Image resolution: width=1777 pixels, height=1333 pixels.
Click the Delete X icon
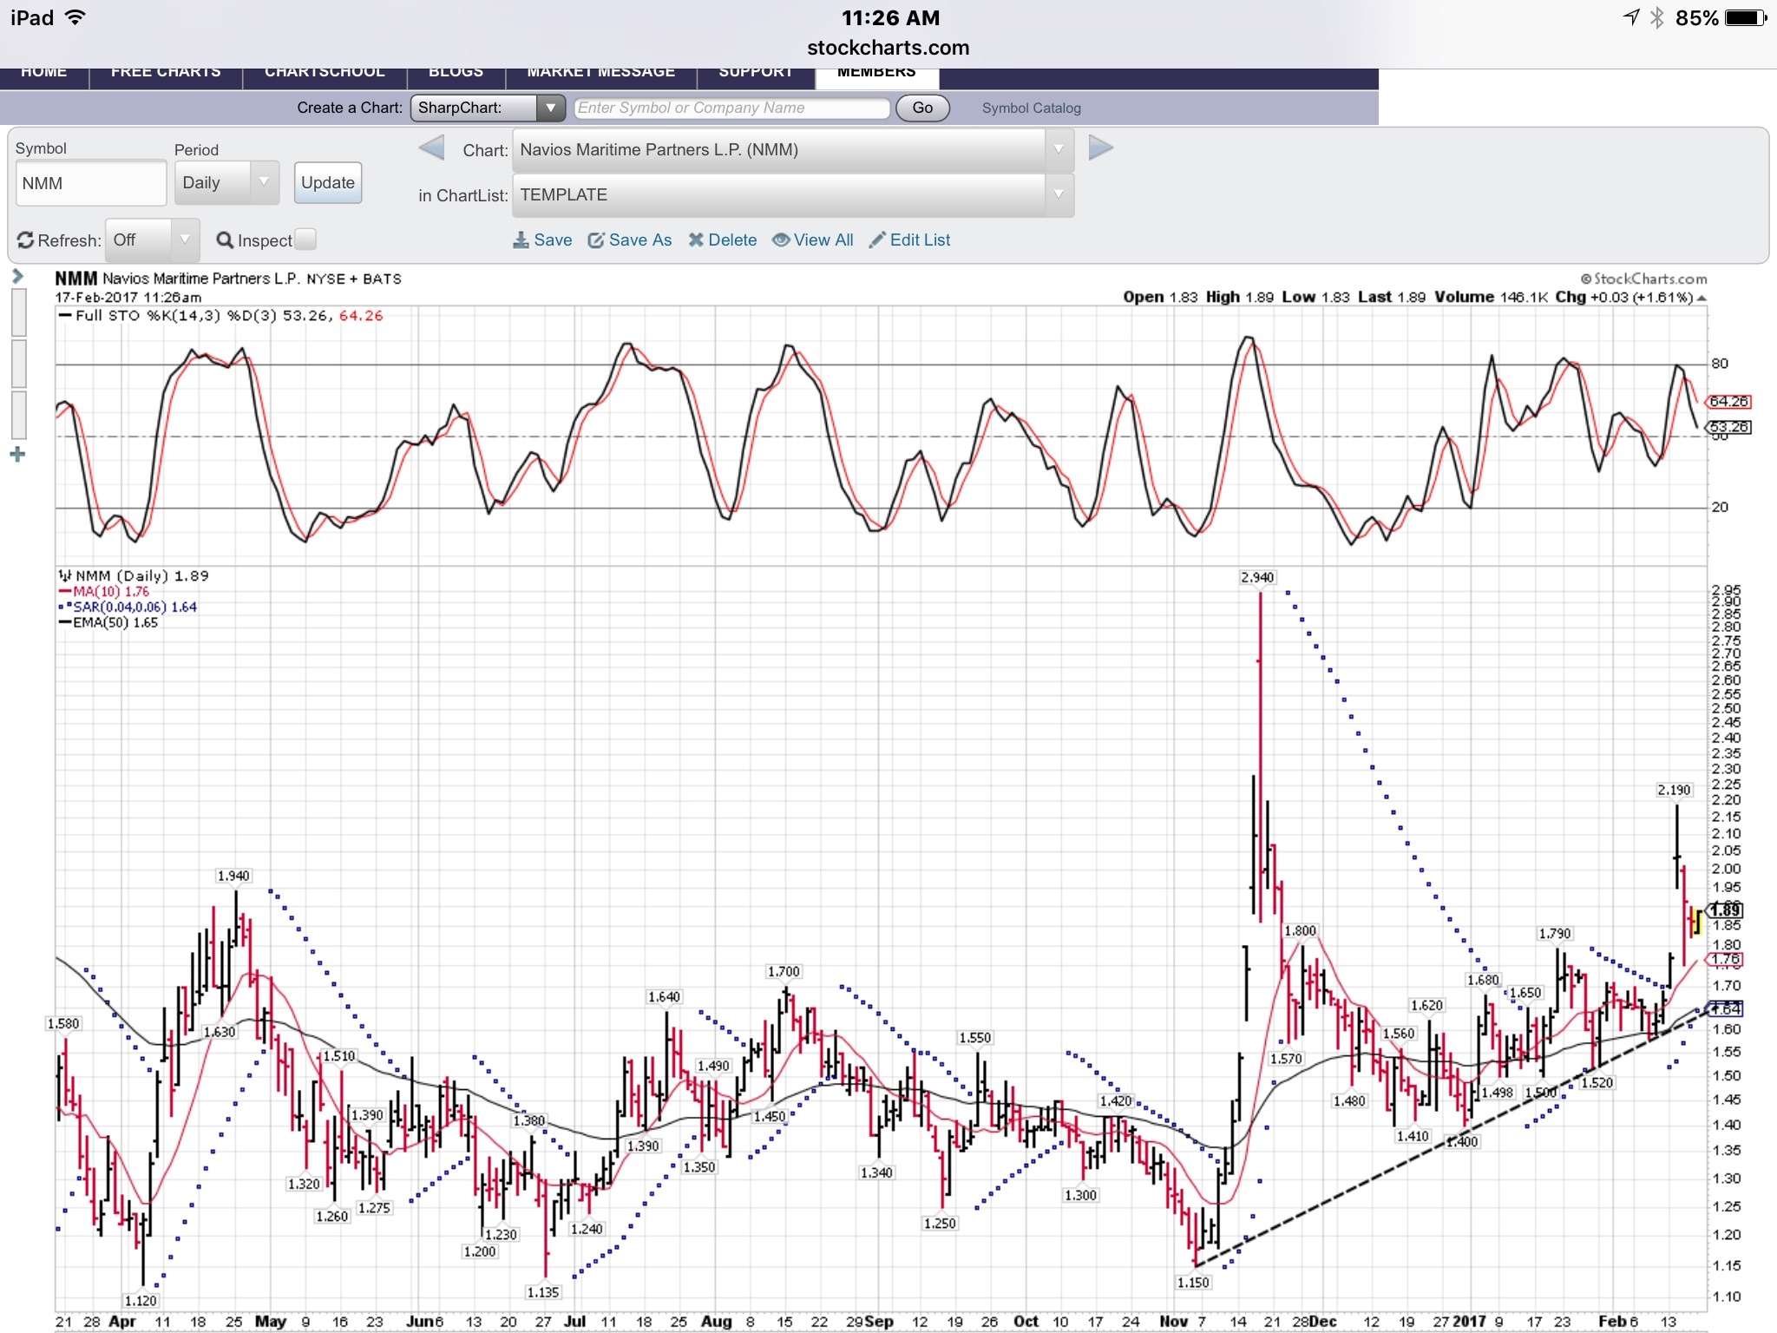coord(696,240)
